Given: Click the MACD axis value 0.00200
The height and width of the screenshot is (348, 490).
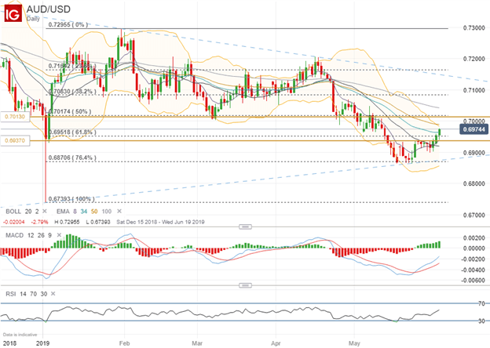Looking at the screenshot, I should click(474, 238).
